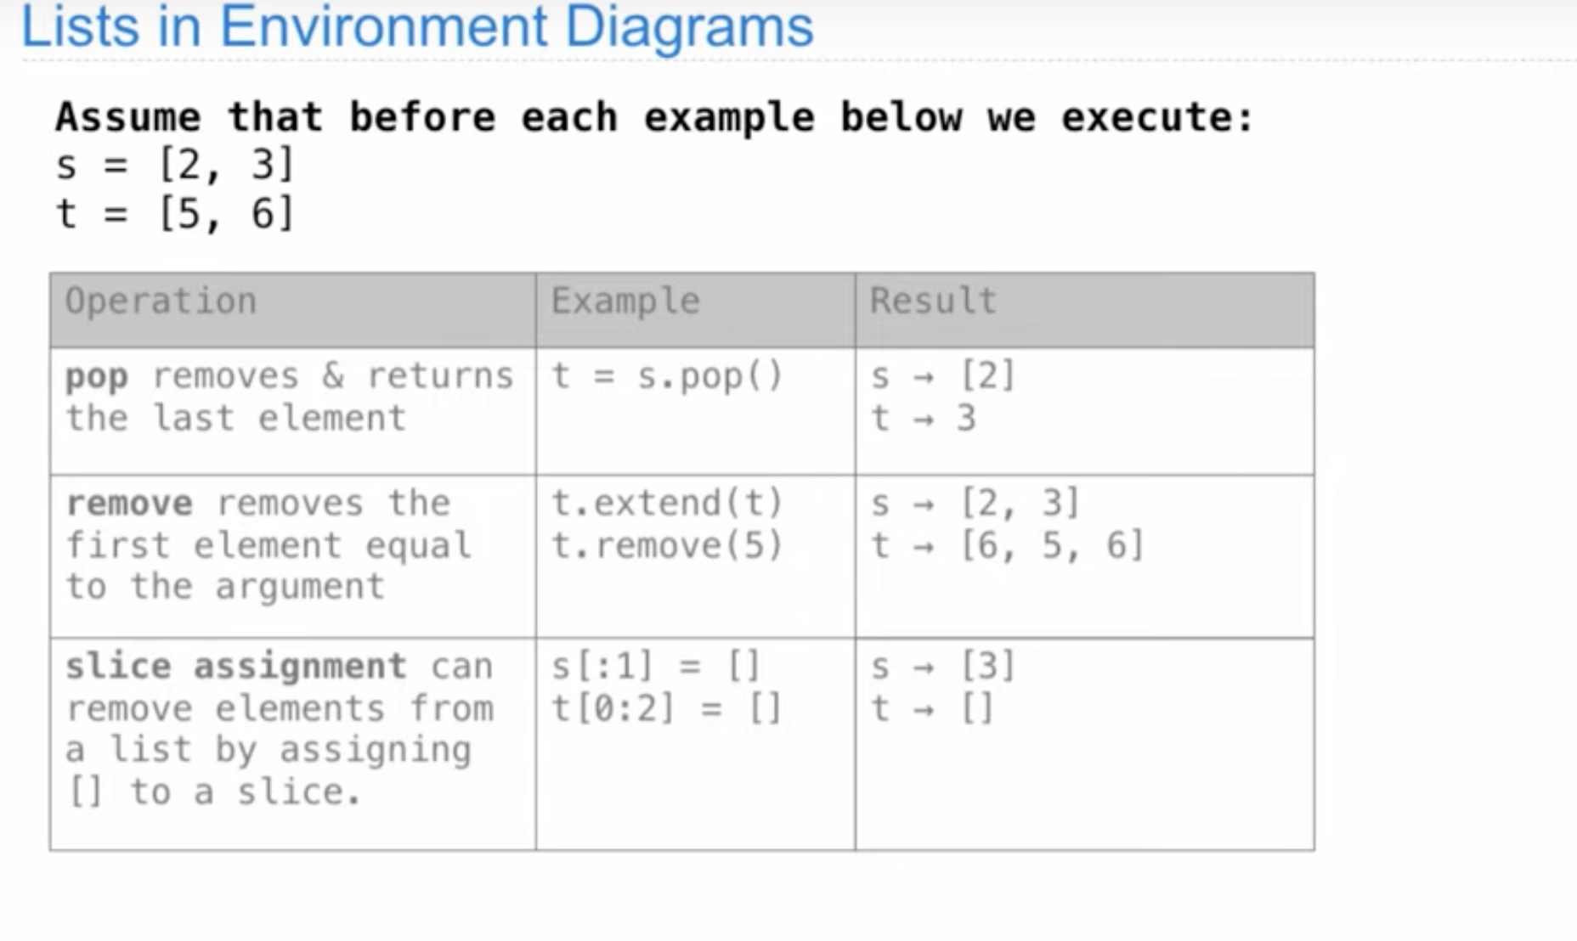Click the Result column header
This screenshot has height=941, width=1577.
coord(933,301)
